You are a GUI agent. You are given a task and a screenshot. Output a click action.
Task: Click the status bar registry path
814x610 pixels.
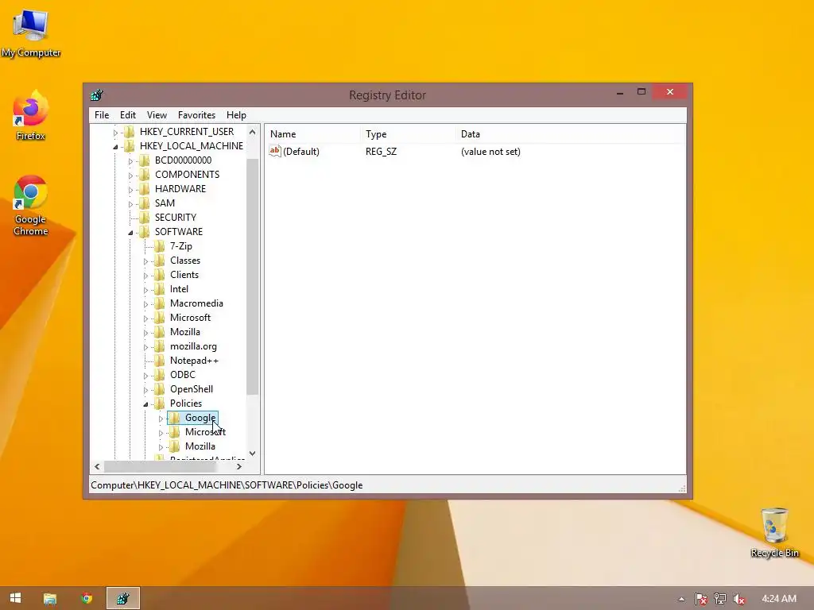click(227, 485)
